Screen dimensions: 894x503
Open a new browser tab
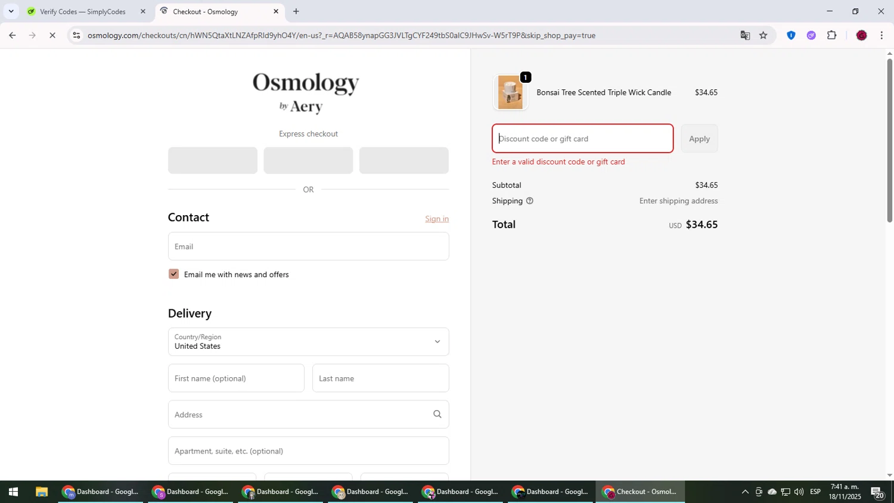point(296,11)
